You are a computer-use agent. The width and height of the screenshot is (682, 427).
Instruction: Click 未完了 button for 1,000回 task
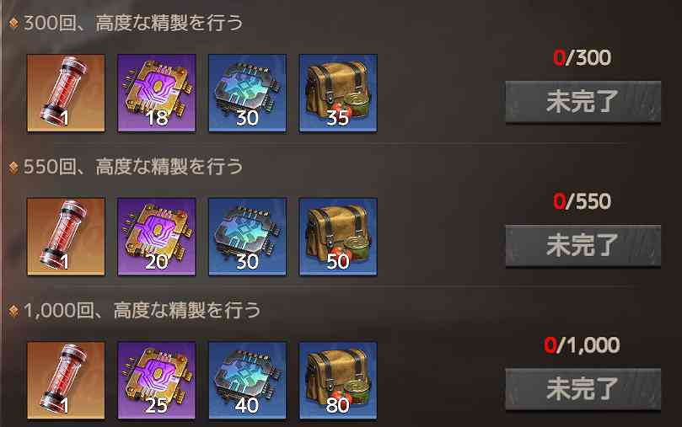pyautogui.click(x=583, y=389)
